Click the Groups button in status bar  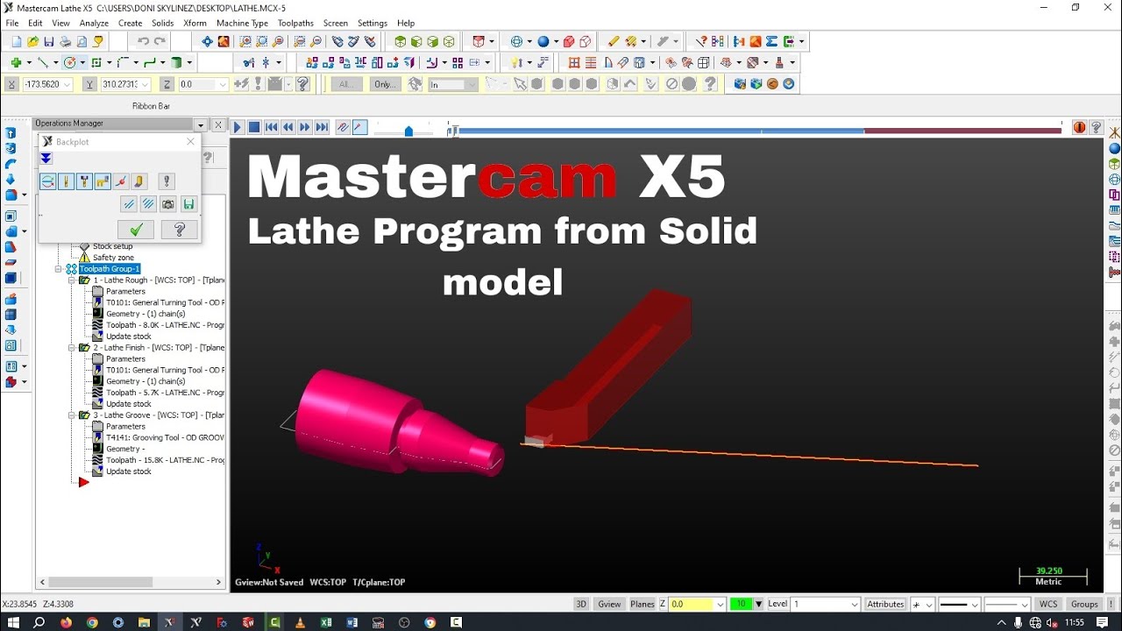pyautogui.click(x=1084, y=604)
